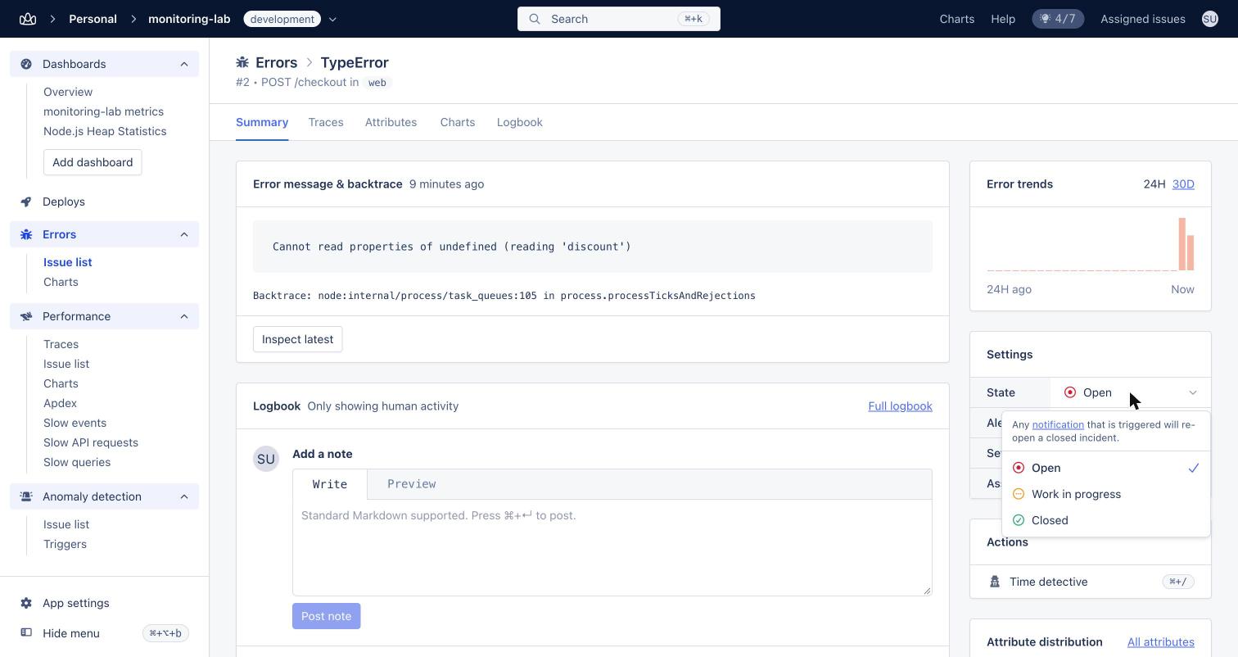Click the bug icon beside Errors breadcrumb
The width and height of the screenshot is (1238, 657).
[x=242, y=62]
